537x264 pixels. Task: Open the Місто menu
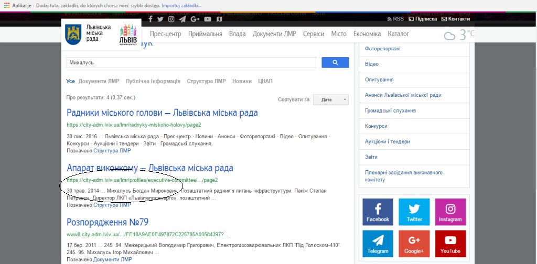tap(339, 34)
